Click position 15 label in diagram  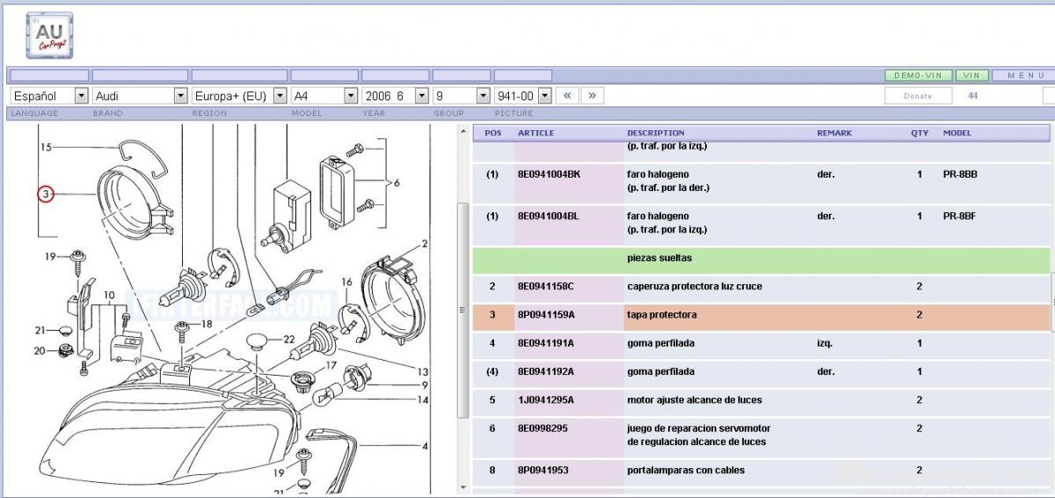click(46, 147)
